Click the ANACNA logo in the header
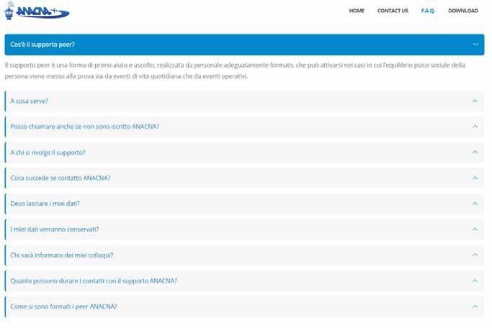Screen dimensions: 492x328 [x=37, y=11]
